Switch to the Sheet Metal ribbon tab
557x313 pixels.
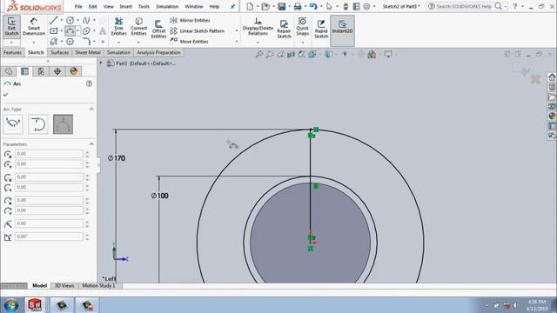(88, 52)
